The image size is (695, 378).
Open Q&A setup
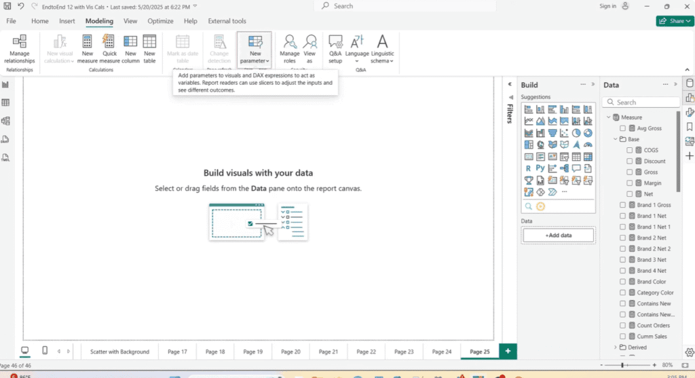point(335,49)
